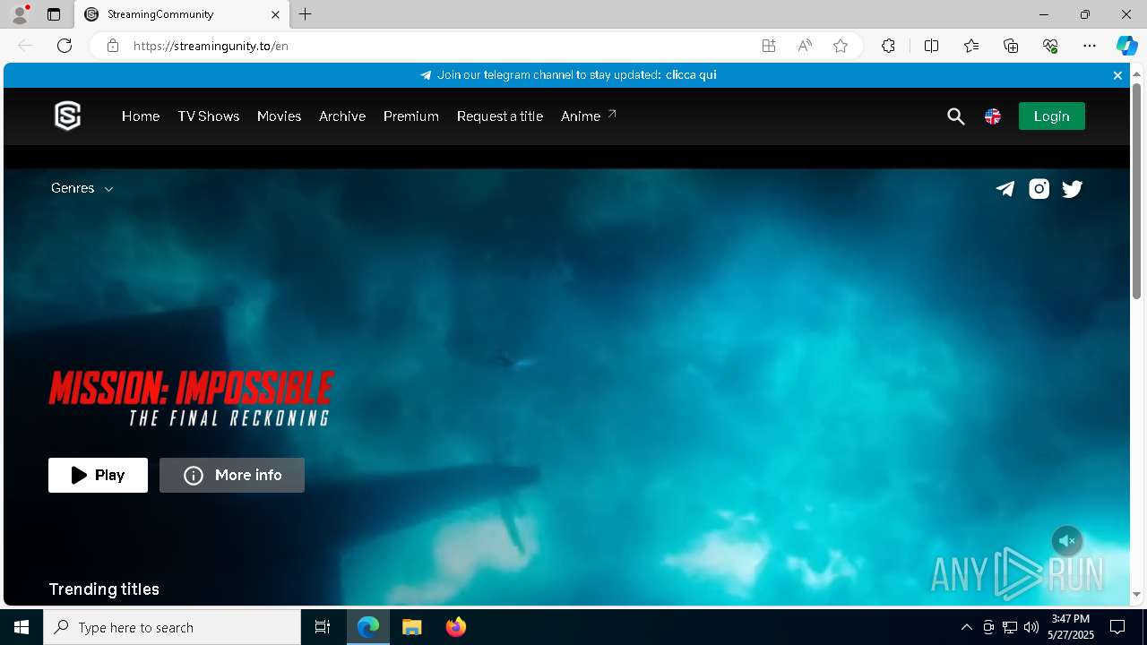Viewport: 1147px width, 645px height.
Task: Open Task View on taskbar
Action: click(x=323, y=627)
